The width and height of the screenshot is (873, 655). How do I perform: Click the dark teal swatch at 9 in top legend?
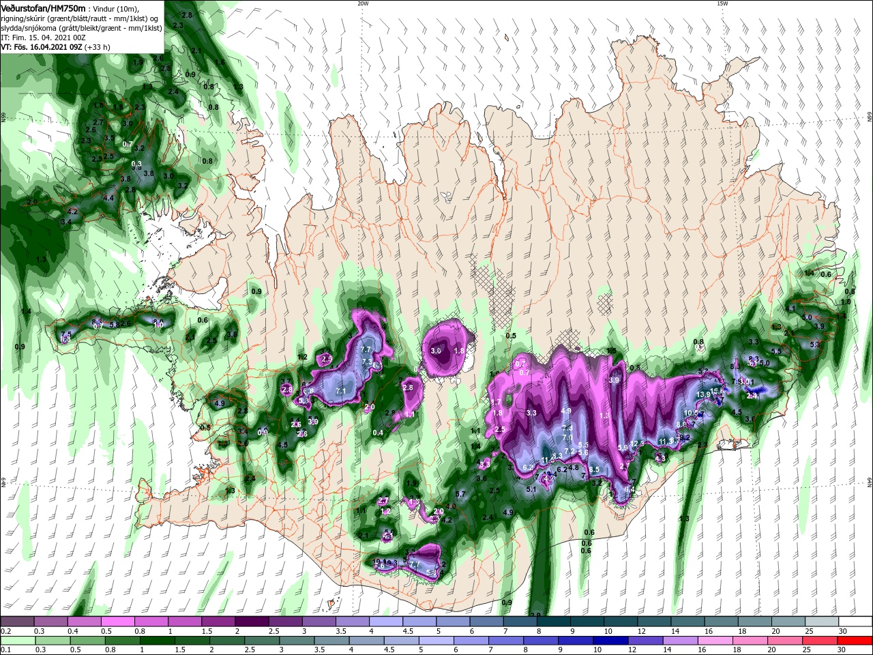click(587, 621)
